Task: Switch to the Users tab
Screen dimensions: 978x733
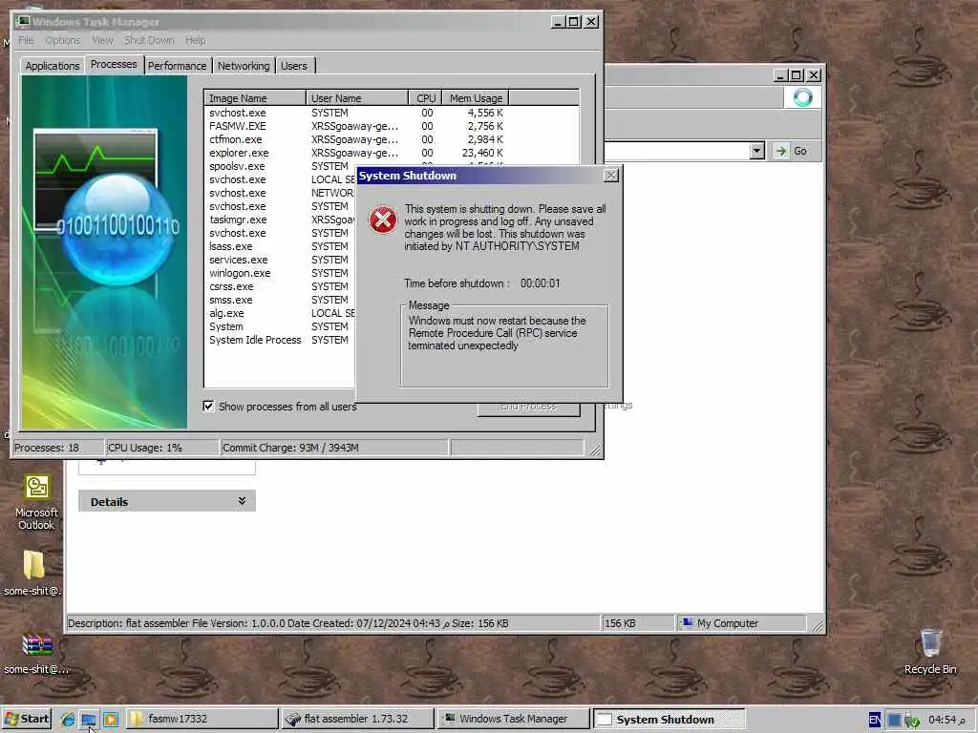Action: click(294, 66)
